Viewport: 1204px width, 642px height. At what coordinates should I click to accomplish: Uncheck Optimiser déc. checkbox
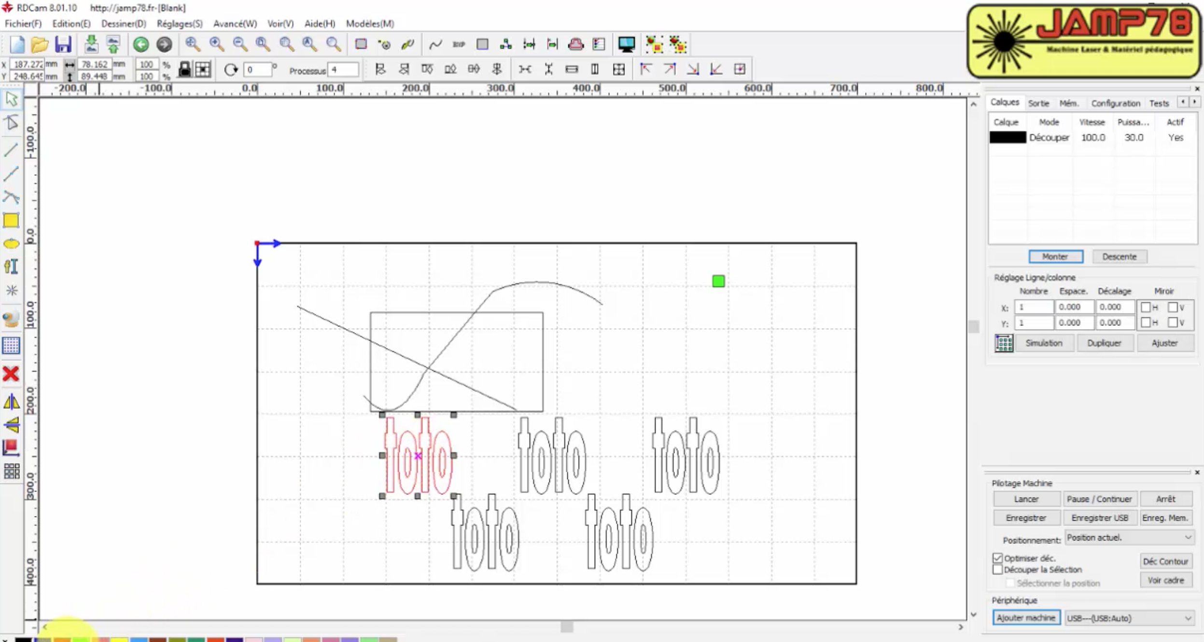coord(998,558)
